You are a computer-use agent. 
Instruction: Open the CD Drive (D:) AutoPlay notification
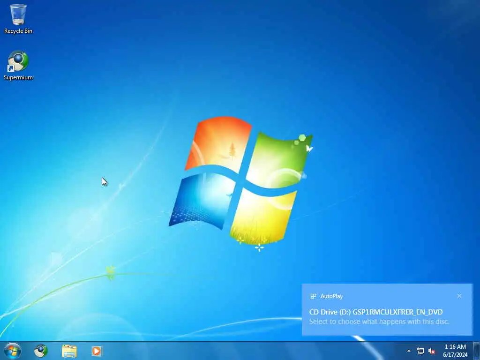click(x=387, y=310)
